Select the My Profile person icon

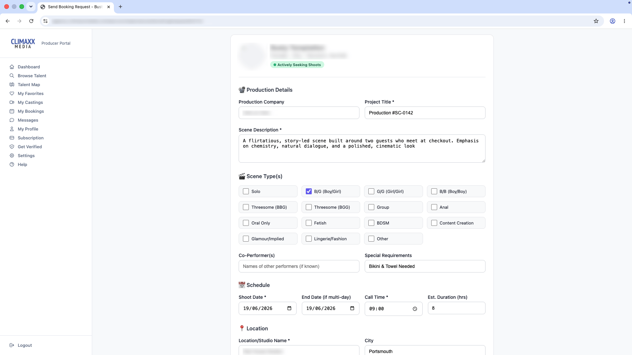point(12,129)
